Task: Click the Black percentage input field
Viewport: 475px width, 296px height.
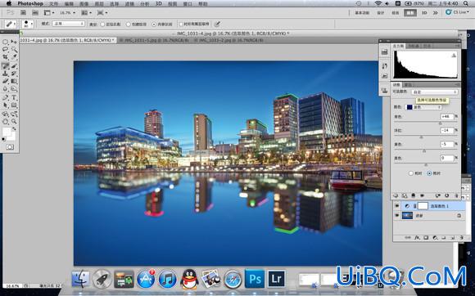Action: pos(447,158)
